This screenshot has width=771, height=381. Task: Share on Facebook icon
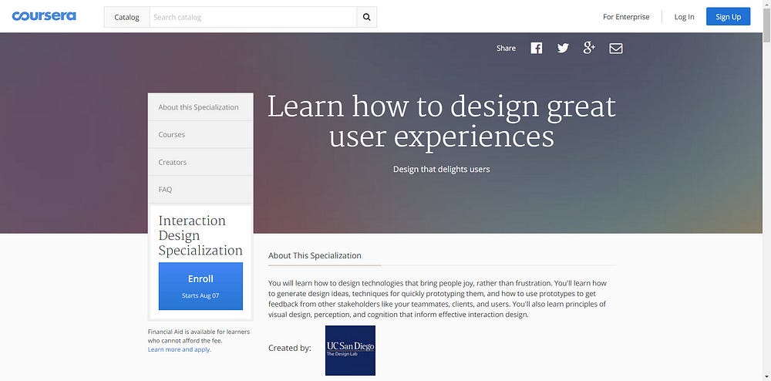pyautogui.click(x=536, y=48)
